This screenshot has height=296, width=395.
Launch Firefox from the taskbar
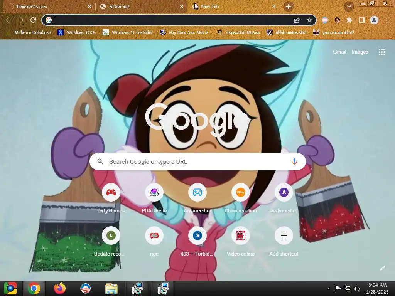click(x=60, y=288)
